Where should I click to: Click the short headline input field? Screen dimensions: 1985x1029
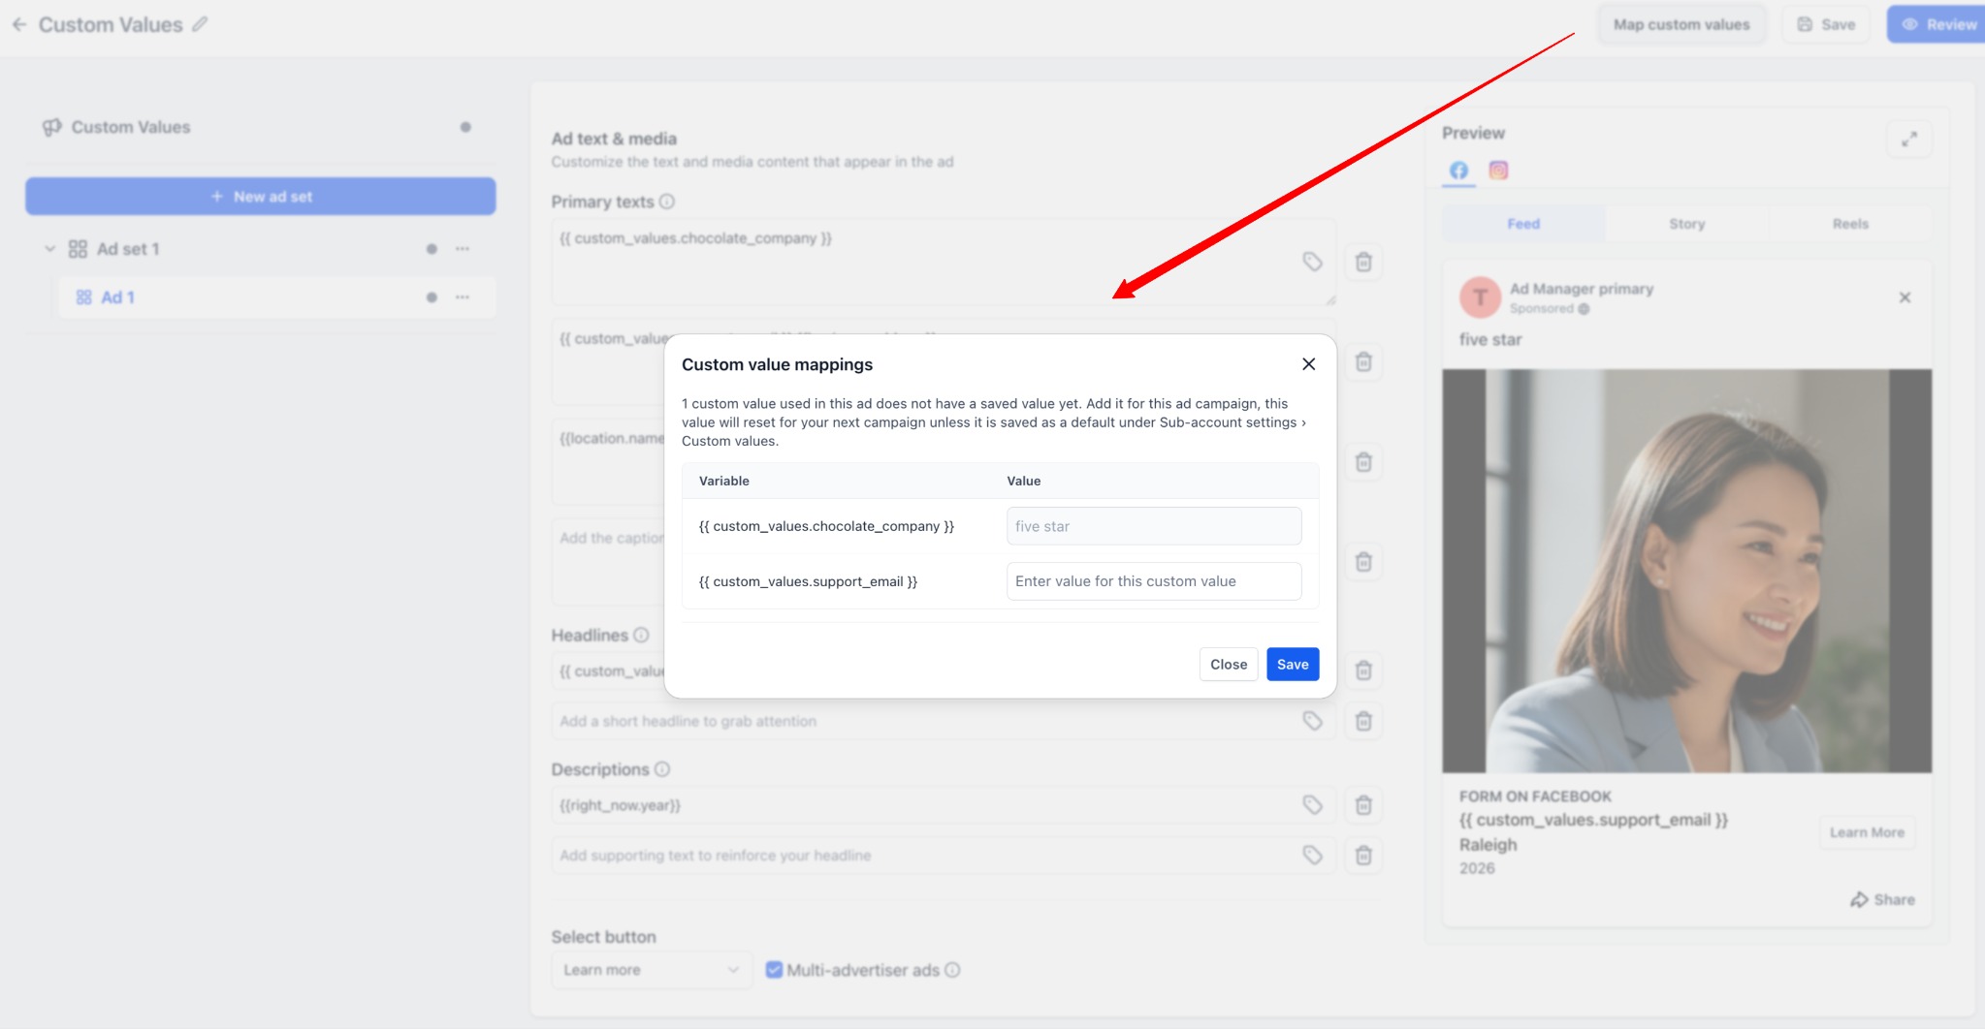944,721
